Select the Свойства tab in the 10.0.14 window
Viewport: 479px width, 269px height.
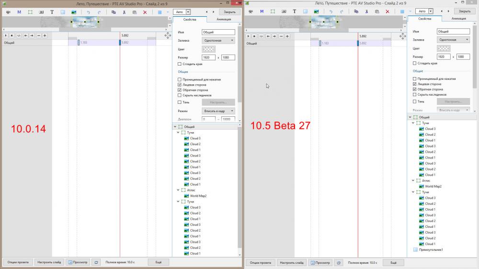pyautogui.click(x=190, y=19)
